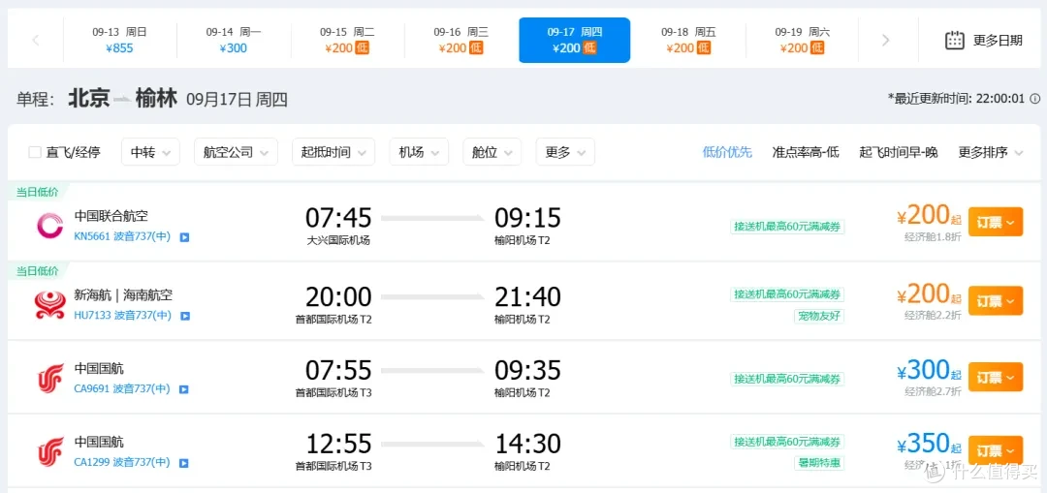Click the info icon next to update time

click(1035, 99)
